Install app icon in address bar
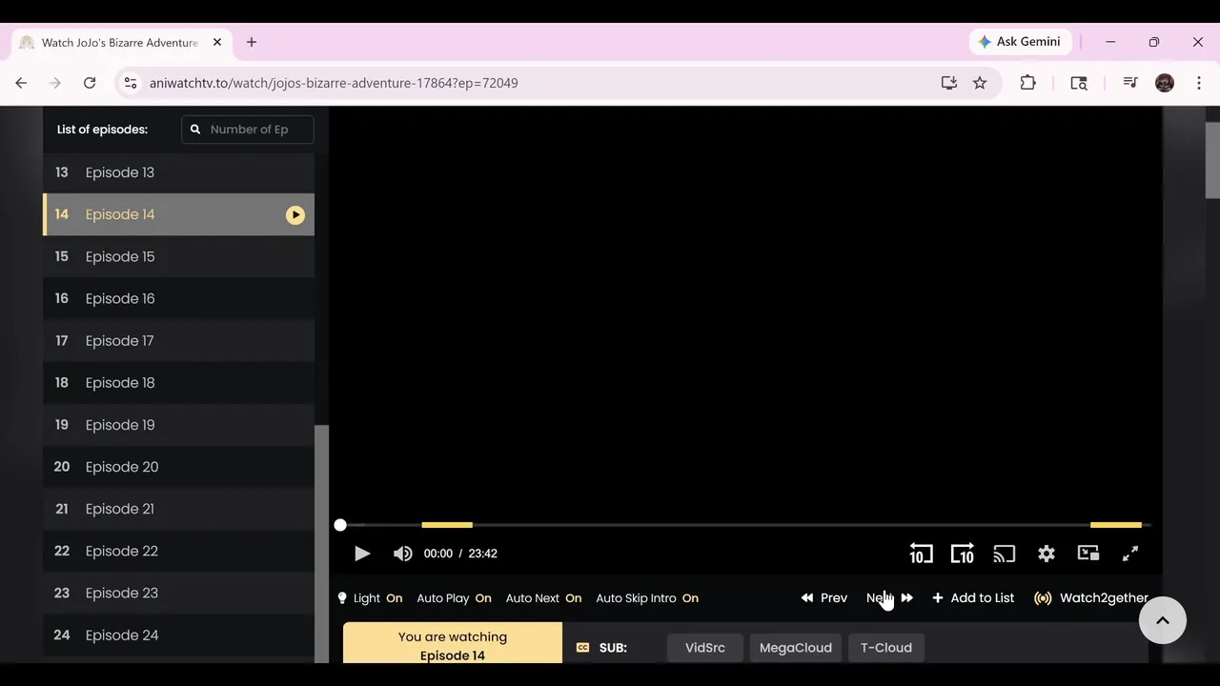Screen dimensions: 1220x686 948,83
